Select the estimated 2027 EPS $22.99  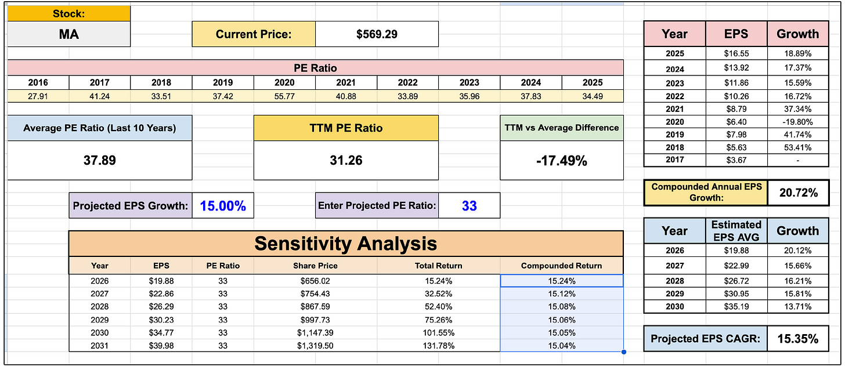point(736,265)
